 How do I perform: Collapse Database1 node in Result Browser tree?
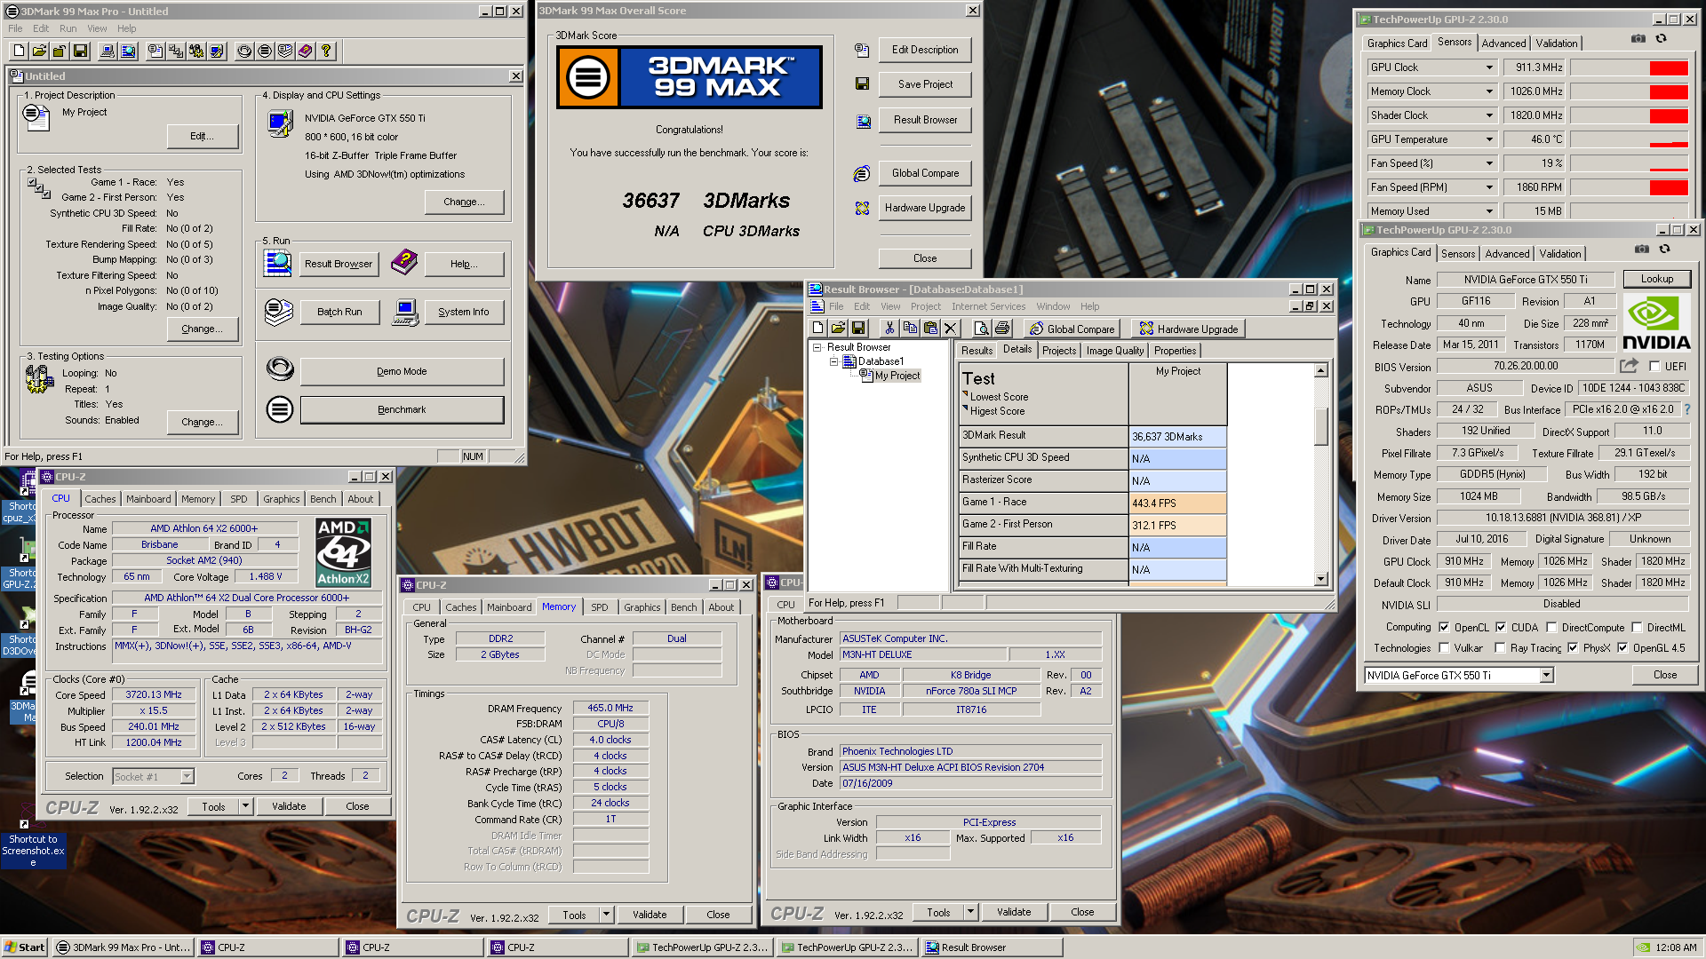833,361
